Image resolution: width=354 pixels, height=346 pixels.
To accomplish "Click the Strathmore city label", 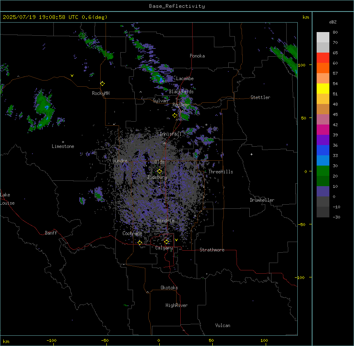I will (212, 250).
